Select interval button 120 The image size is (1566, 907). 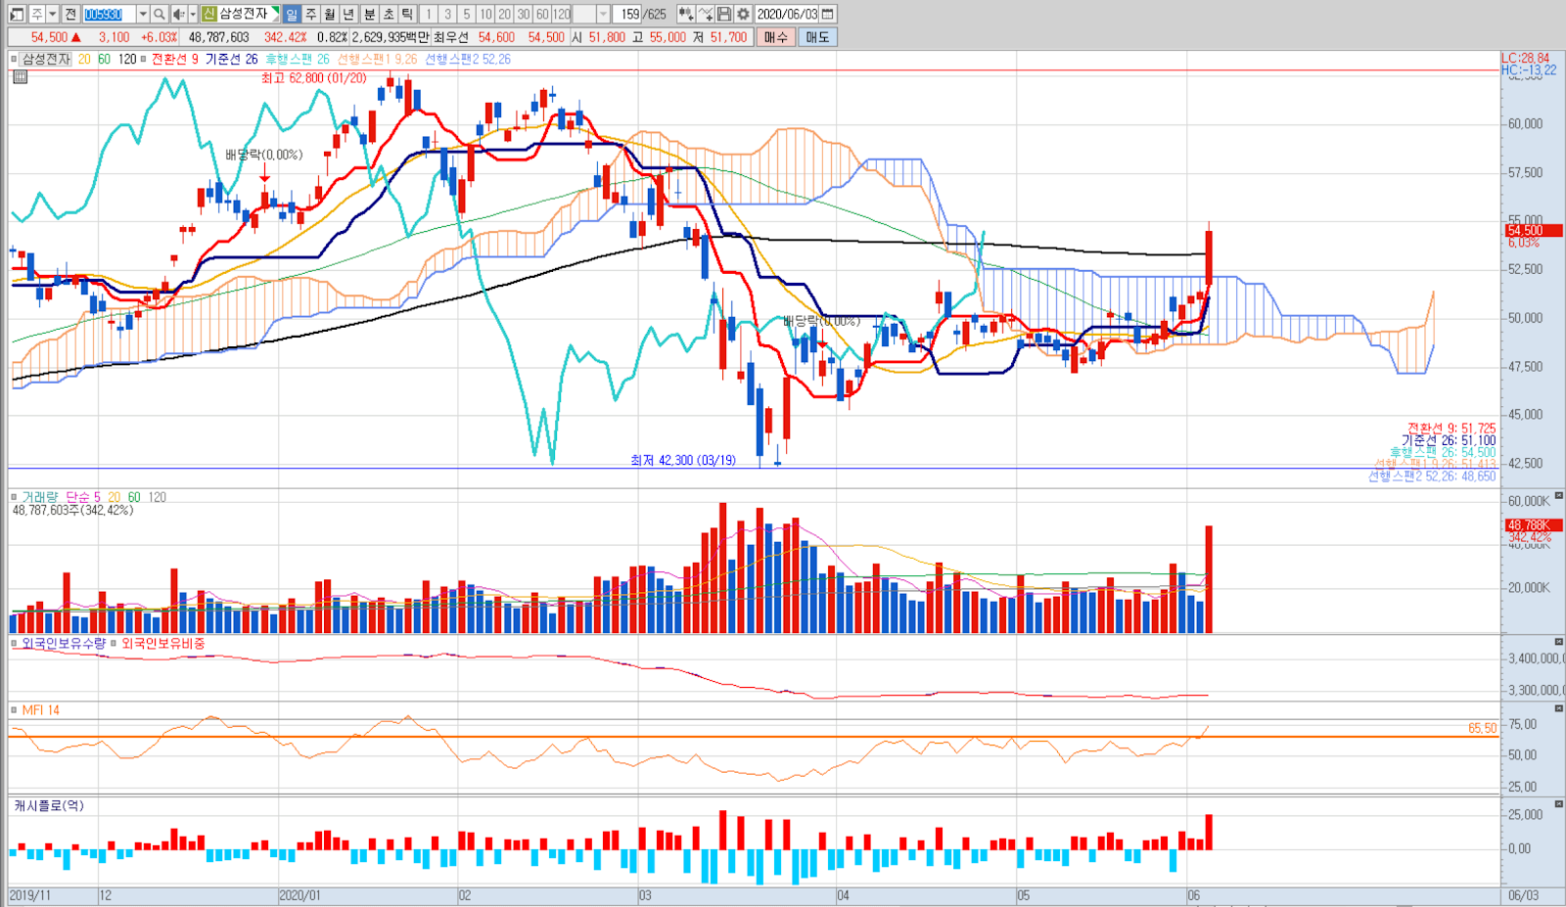tap(562, 14)
